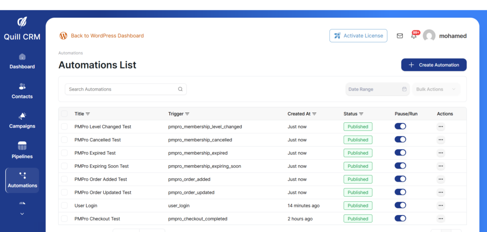Pause the PMPro Order Added Test automation
The image size is (487, 232).
pos(400,179)
